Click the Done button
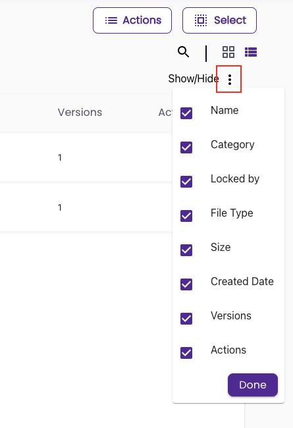 253,385
